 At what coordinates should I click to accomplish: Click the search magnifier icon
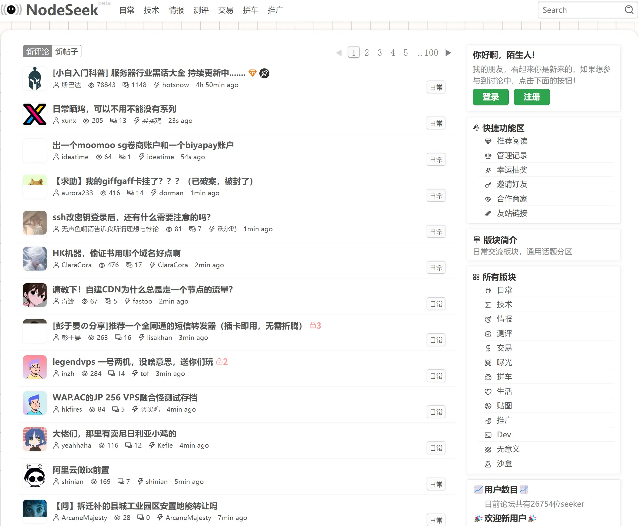pyautogui.click(x=629, y=10)
